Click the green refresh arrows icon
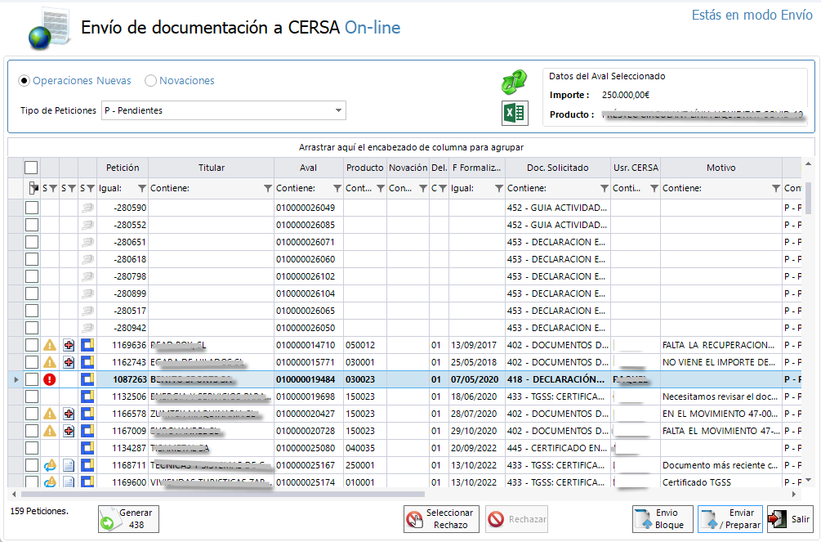Viewport: 821px width, 542px height. pyautogui.click(x=514, y=82)
